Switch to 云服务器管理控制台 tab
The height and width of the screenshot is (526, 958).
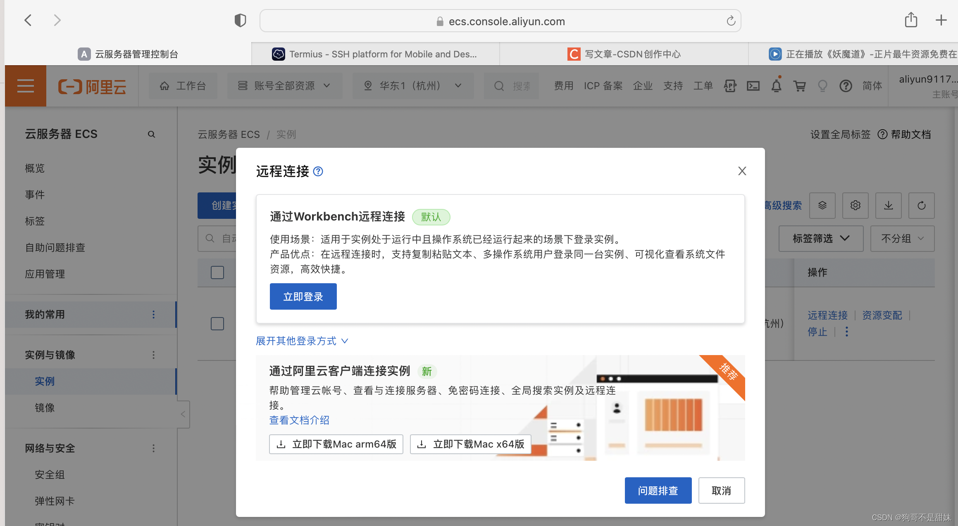tap(128, 54)
